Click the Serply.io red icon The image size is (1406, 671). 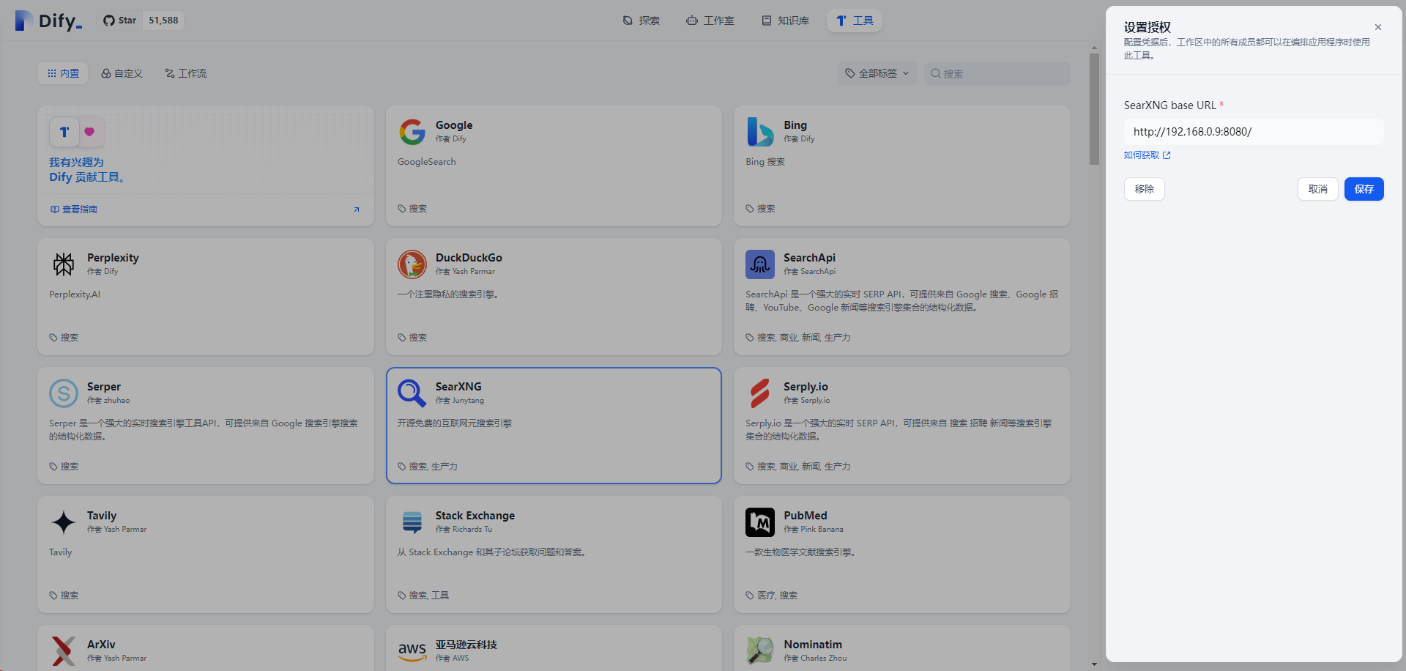click(x=760, y=393)
